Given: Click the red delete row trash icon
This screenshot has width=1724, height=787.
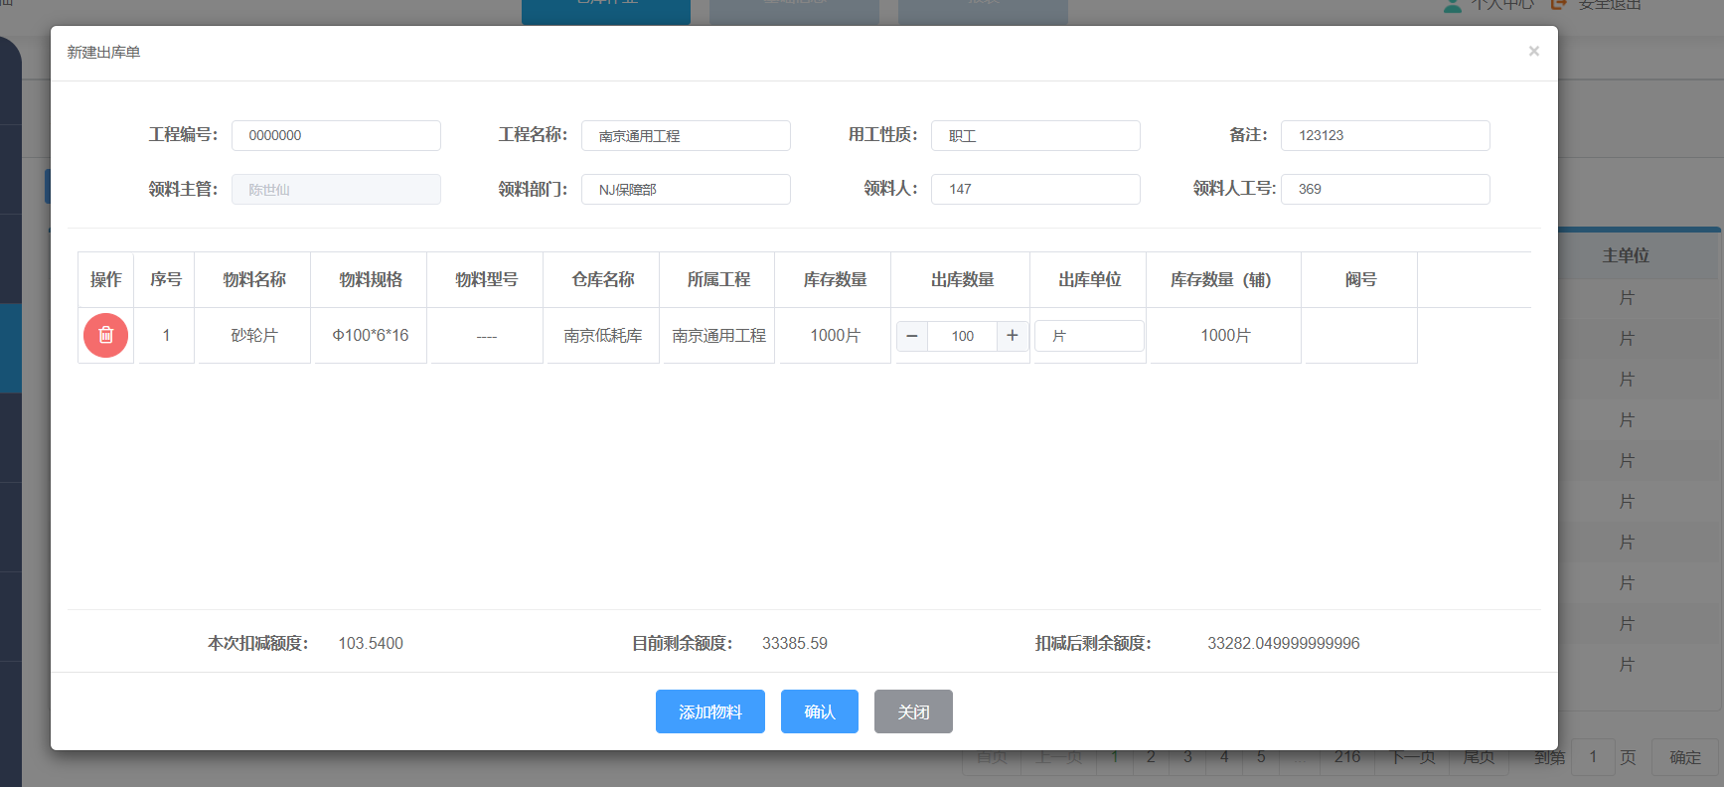Looking at the screenshot, I should tap(105, 336).
